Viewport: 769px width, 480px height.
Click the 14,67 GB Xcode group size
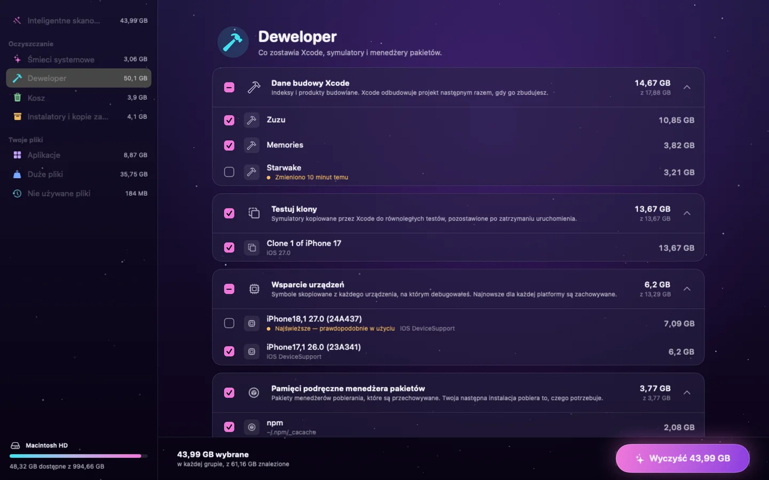(x=652, y=83)
